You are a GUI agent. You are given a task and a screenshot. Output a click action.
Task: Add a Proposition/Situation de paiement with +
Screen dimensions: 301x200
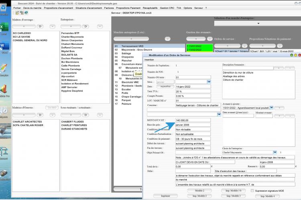pos(262,46)
